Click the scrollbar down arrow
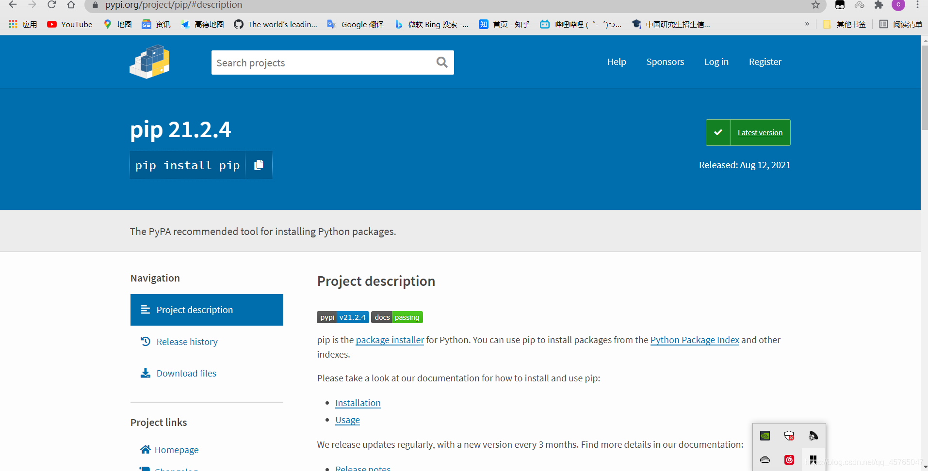 pos(925,467)
